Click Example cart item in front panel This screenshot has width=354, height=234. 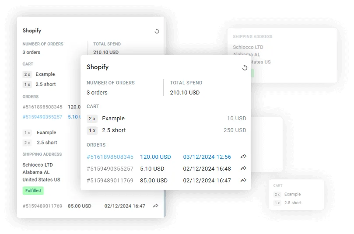(x=113, y=119)
